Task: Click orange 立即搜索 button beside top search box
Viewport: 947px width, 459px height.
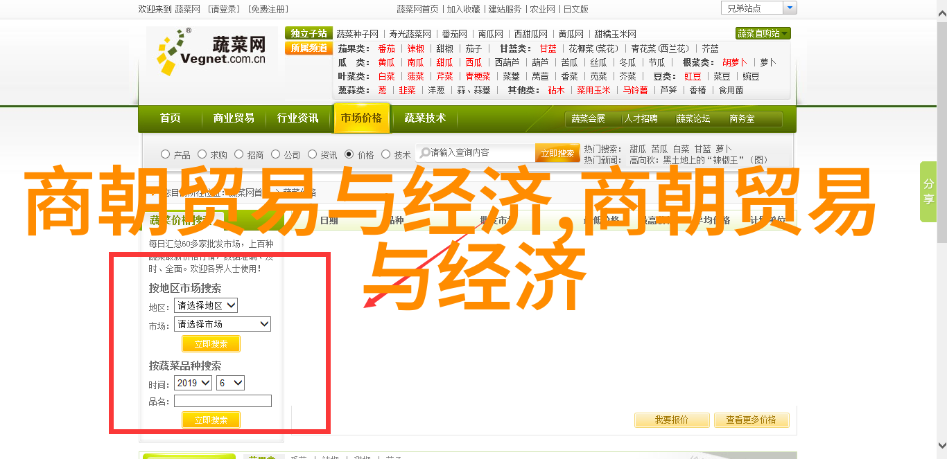Action: coord(557,153)
